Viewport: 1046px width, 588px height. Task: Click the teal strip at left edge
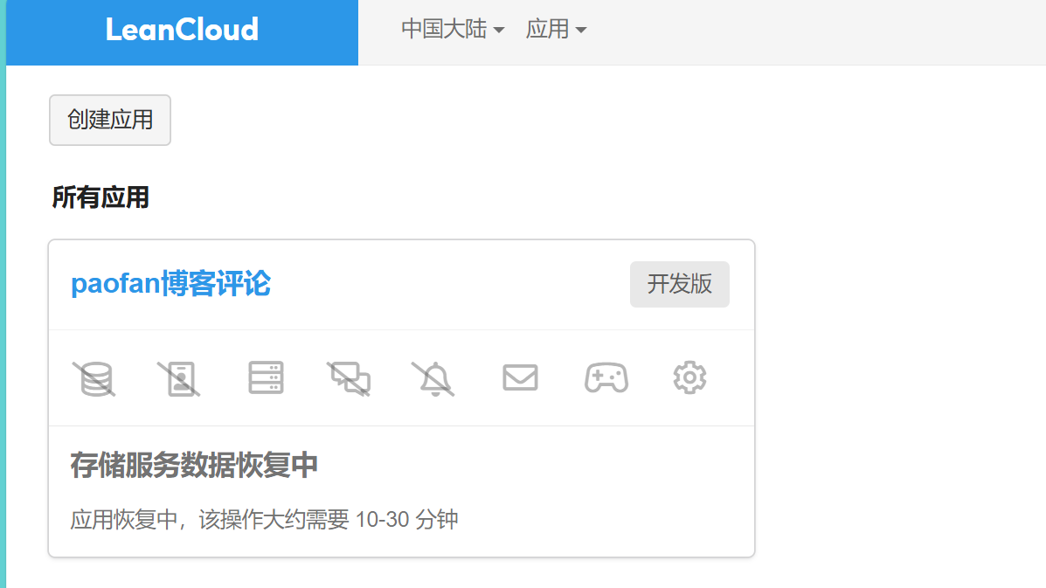[3, 294]
